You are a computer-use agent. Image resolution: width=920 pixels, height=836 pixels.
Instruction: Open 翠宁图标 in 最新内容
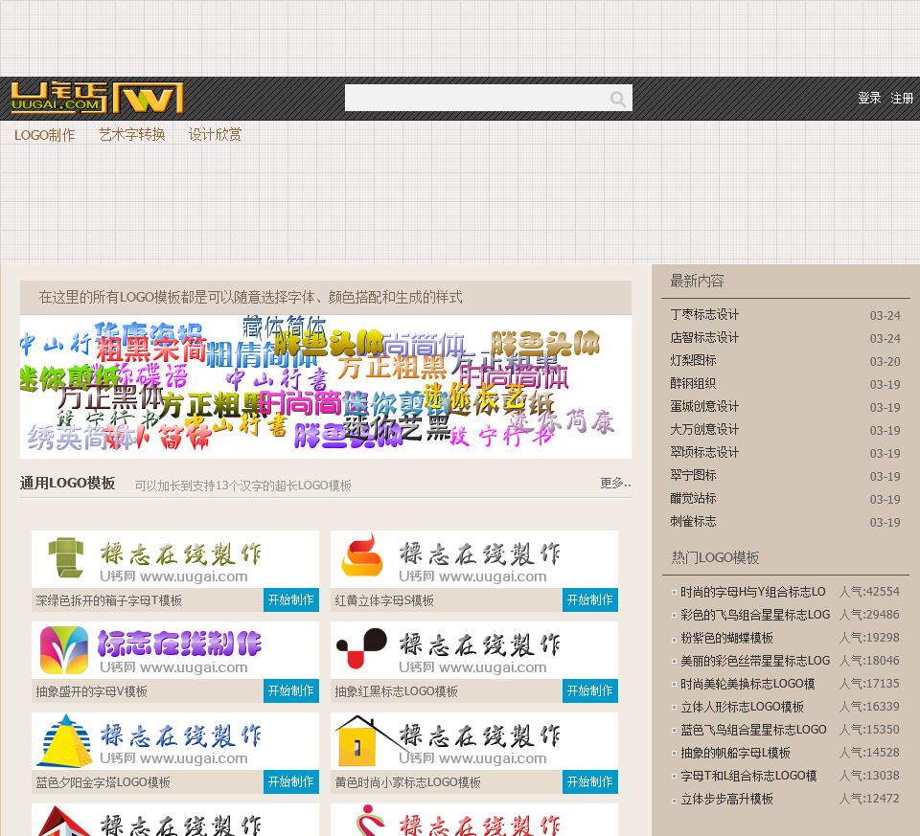tap(693, 475)
